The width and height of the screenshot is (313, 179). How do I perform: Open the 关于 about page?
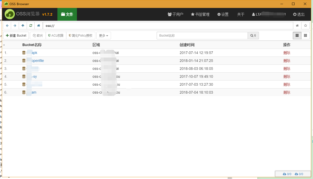pos(241,14)
